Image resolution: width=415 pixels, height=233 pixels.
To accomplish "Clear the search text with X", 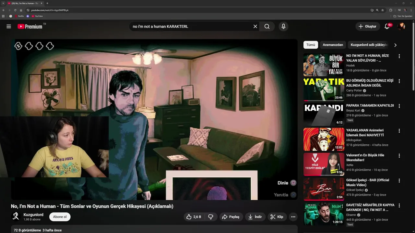I will 255,27.
